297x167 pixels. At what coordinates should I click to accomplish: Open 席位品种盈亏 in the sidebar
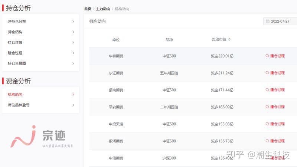(19, 105)
